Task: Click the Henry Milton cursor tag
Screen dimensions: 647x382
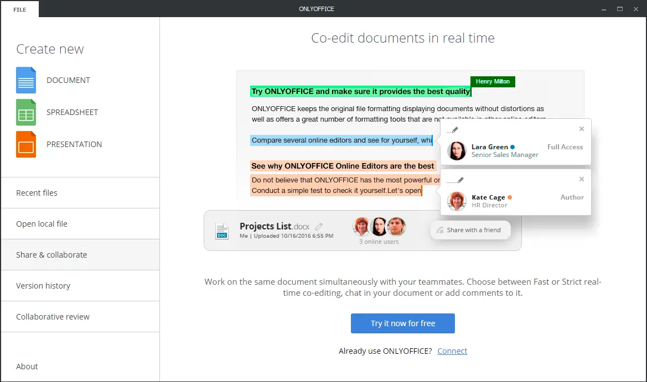Action: [x=493, y=82]
